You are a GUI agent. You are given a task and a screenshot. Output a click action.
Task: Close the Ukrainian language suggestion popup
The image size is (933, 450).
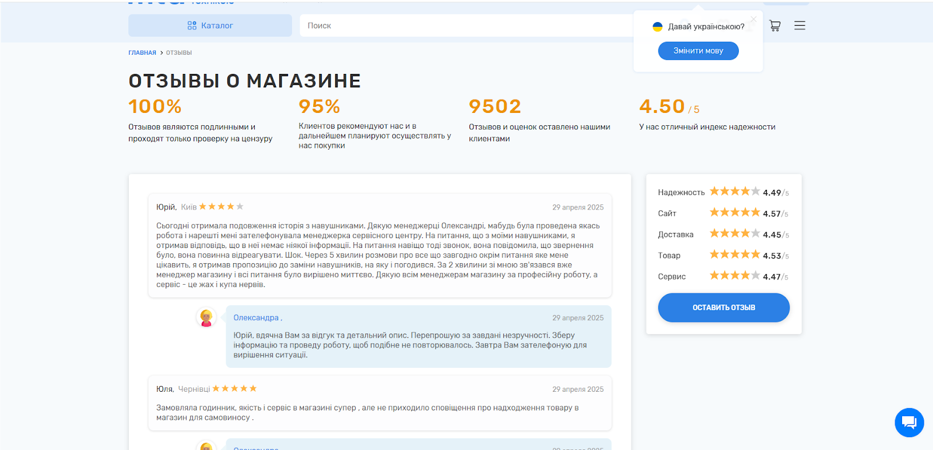tap(753, 19)
